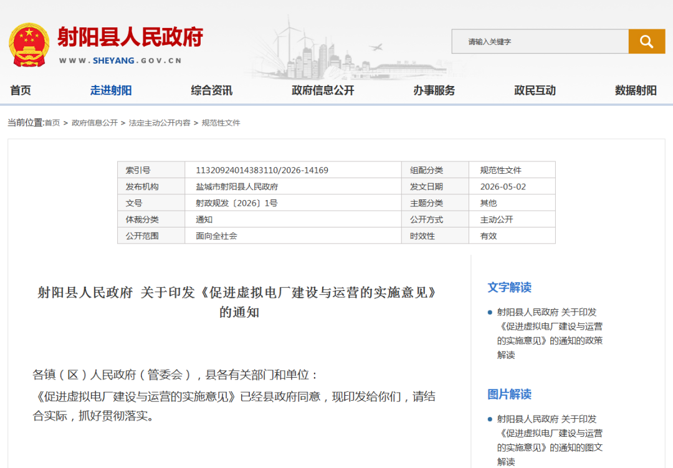673x468 pixels.
Task: Click the 公开方式 table label
Action: coord(426,219)
